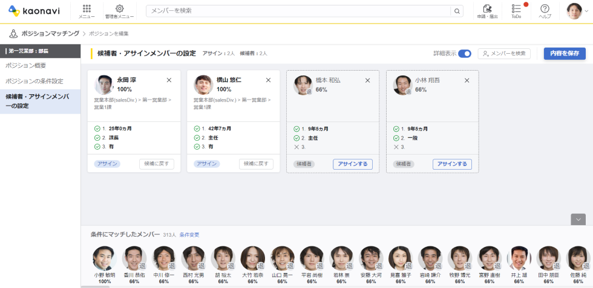This screenshot has height=288, width=593.
Task: Open the メニュー grid icon
Action: (x=86, y=10)
